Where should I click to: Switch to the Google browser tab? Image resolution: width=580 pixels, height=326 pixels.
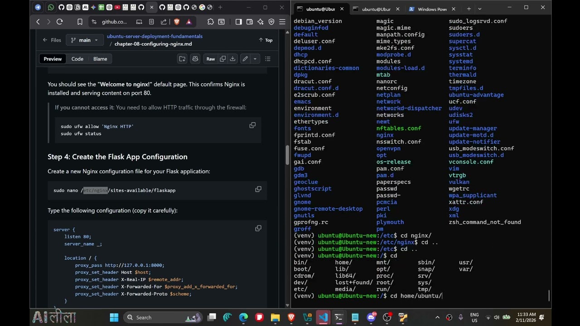pos(202,8)
